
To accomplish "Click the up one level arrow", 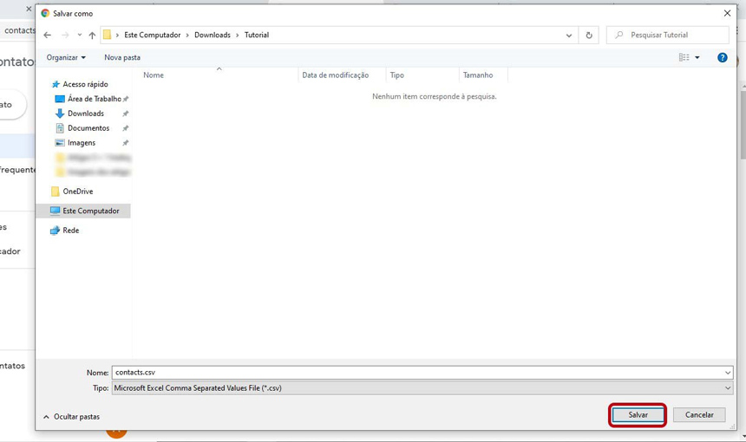I will click(92, 36).
